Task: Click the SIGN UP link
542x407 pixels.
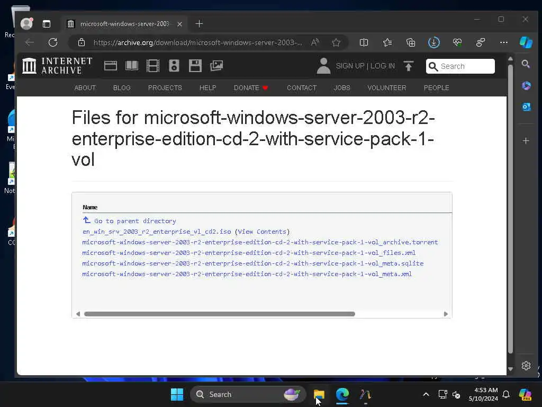Action: (x=350, y=66)
